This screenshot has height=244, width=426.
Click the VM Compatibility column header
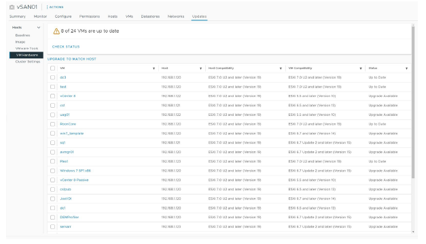click(300, 68)
